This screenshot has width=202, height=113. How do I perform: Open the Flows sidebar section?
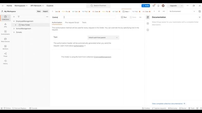point(5,55)
